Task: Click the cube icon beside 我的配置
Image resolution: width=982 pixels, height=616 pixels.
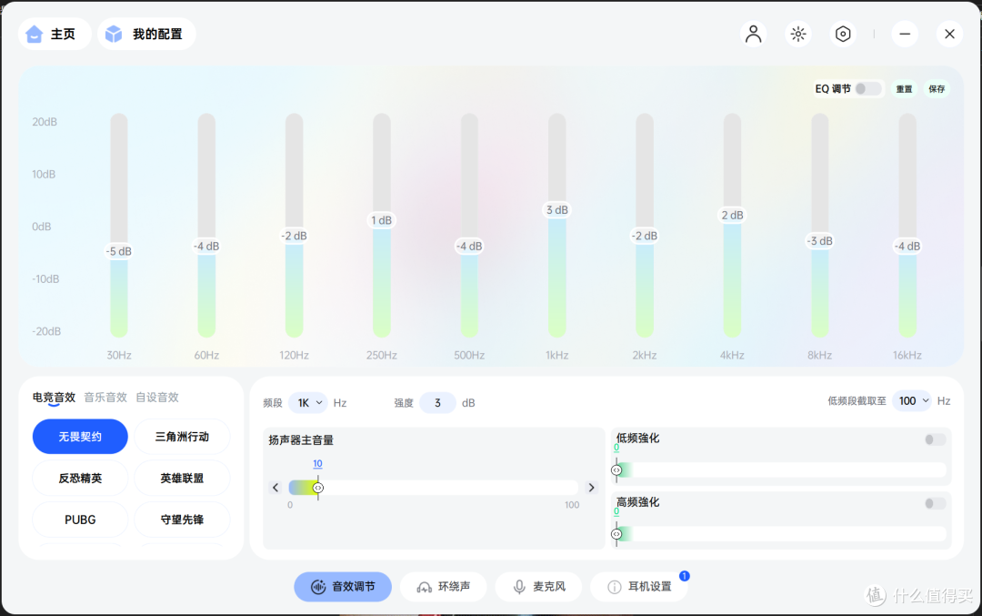Action: 114,34
